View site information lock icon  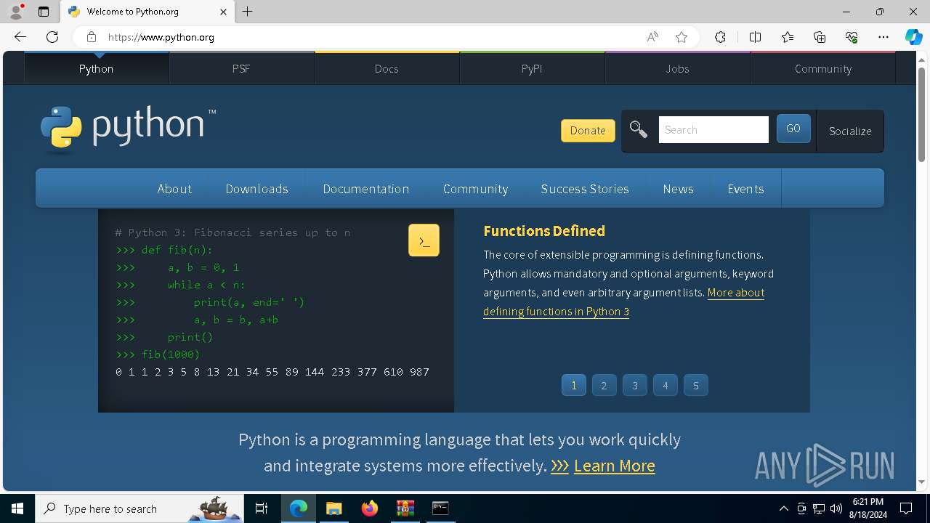point(91,37)
